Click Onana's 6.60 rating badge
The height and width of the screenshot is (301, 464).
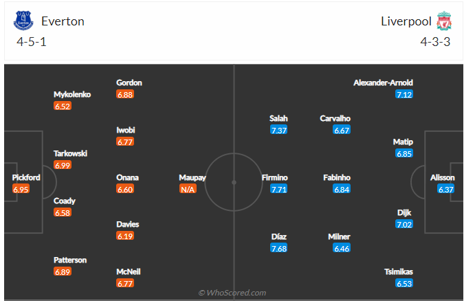coord(125,189)
